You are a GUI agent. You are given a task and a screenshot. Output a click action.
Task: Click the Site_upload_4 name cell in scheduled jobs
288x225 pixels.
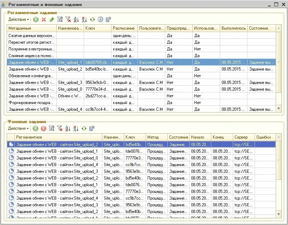point(70,109)
